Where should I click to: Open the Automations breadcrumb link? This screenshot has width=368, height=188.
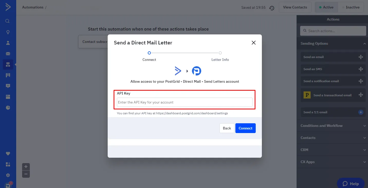click(x=33, y=7)
